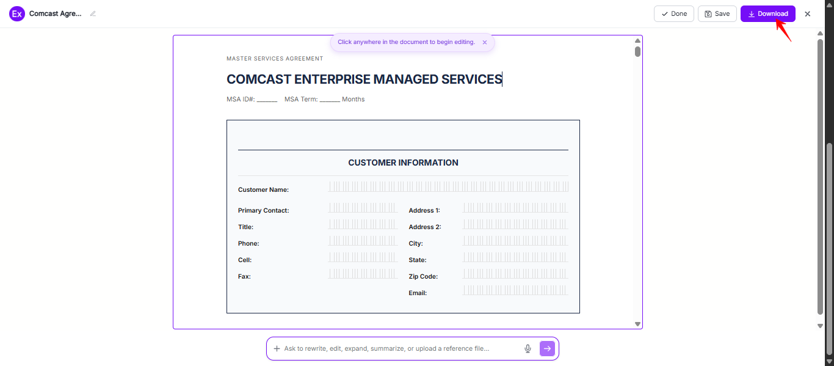Click the 'Customer Name:' label
Viewport: 834px width, 366px height.
[x=263, y=190]
